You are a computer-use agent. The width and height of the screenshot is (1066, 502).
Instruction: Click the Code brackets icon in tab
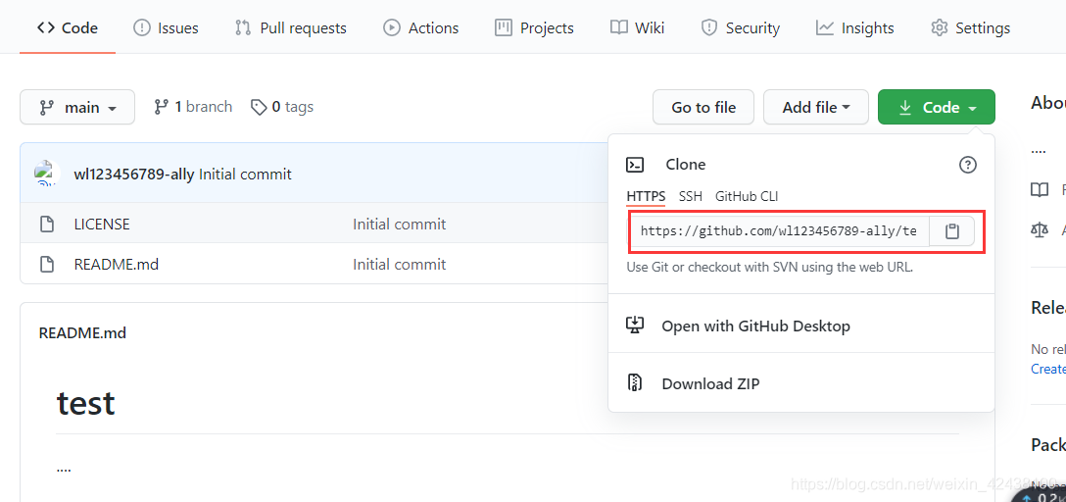(45, 27)
